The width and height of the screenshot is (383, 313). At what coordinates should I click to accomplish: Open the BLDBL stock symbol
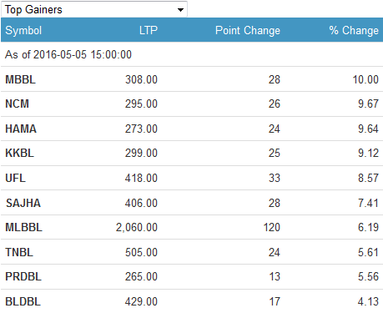coord(23,301)
